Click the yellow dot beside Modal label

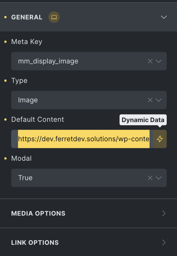[5, 158]
